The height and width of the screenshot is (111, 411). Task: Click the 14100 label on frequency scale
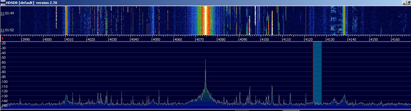click(x=264, y=39)
